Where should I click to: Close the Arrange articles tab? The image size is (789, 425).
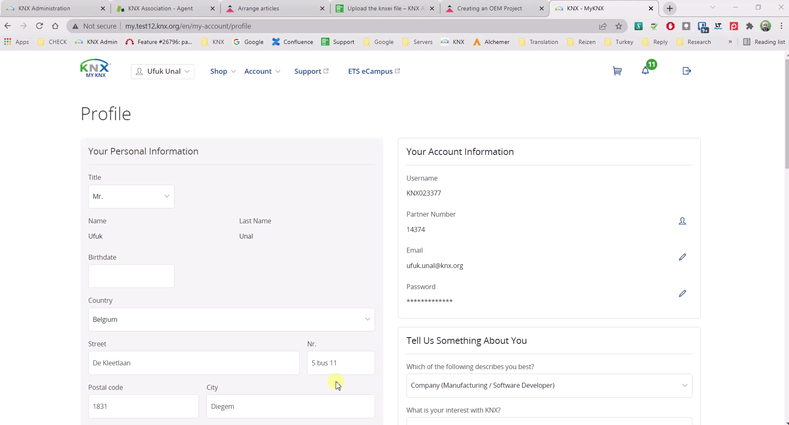(x=322, y=8)
